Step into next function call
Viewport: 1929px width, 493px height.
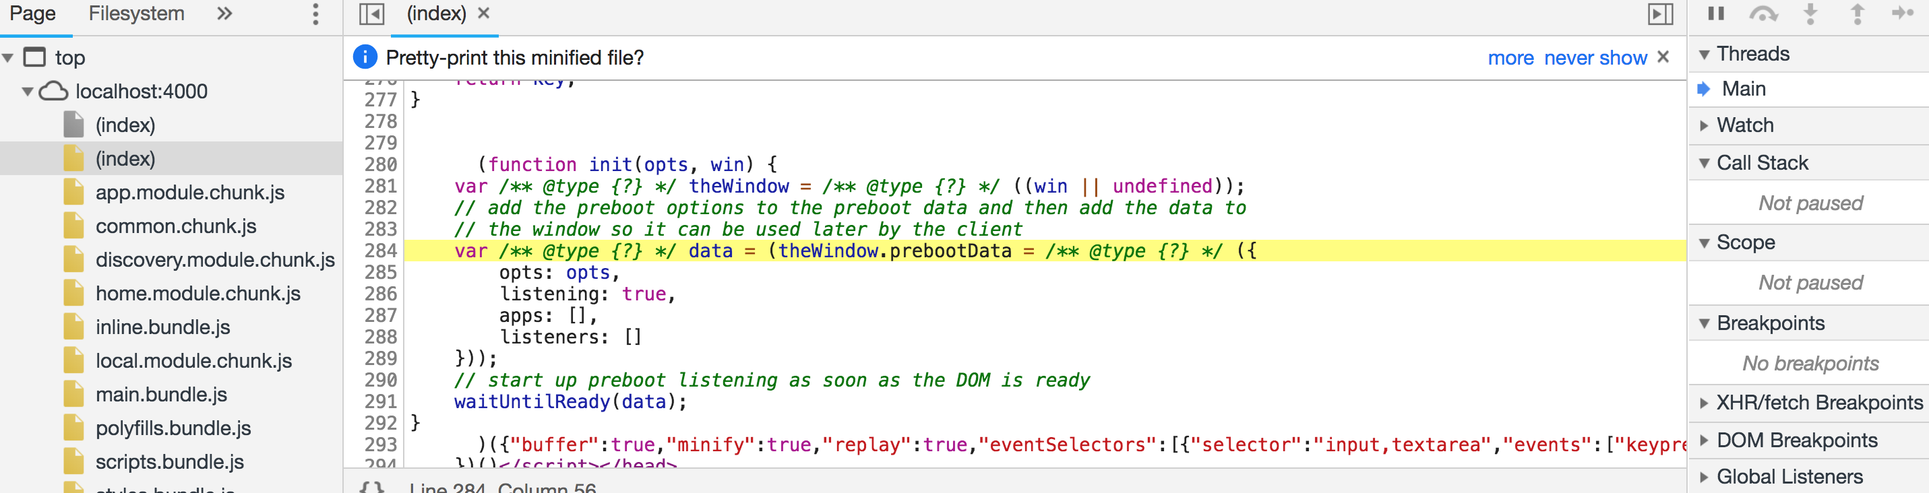pos(1810,13)
